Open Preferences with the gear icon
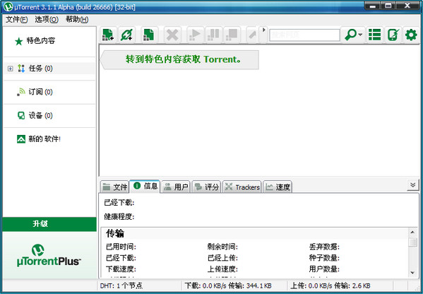The width and height of the screenshot is (423, 294). 411,35
